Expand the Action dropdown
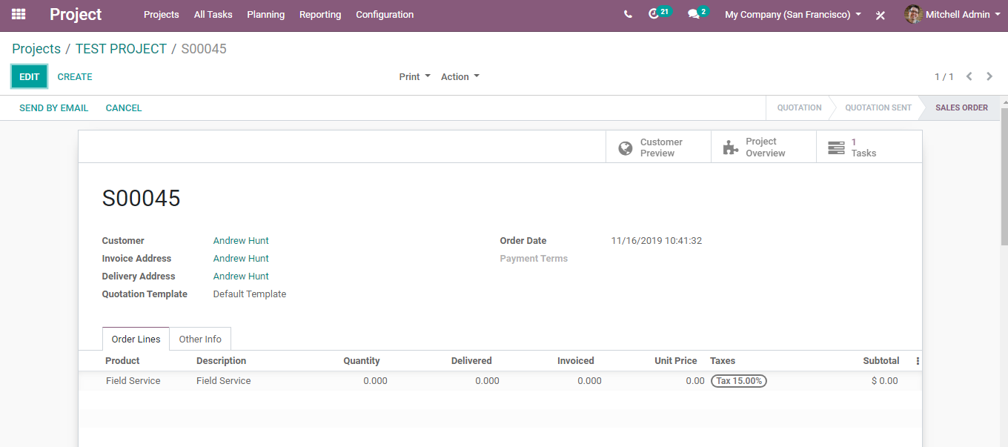Image resolution: width=1008 pixels, height=447 pixels. click(x=460, y=76)
